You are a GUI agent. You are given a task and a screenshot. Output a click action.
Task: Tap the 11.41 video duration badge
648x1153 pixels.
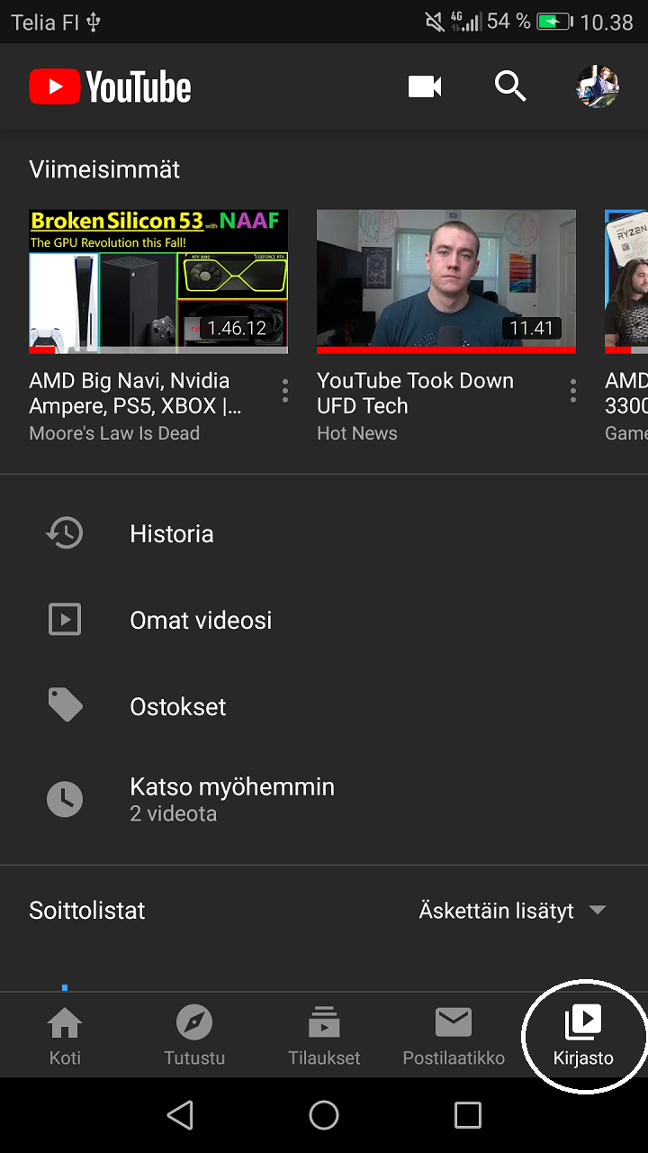tap(531, 328)
